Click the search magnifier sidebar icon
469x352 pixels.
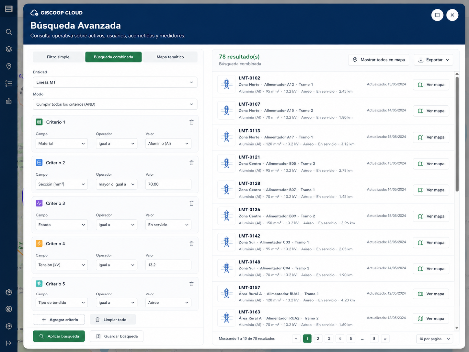pos(9,32)
